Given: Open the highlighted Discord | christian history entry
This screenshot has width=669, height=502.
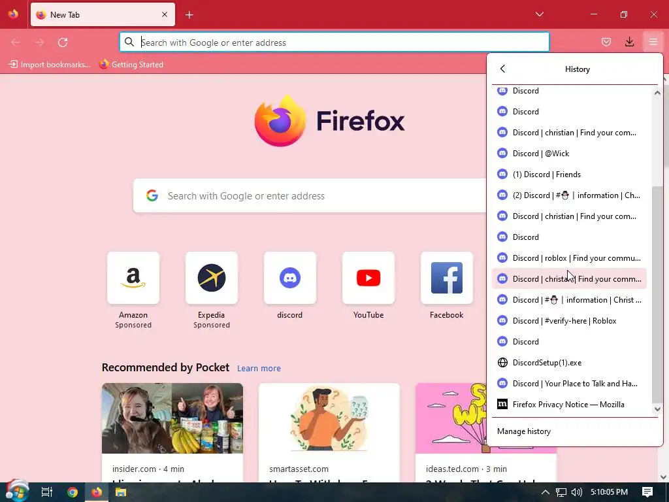Looking at the screenshot, I should click(x=569, y=278).
